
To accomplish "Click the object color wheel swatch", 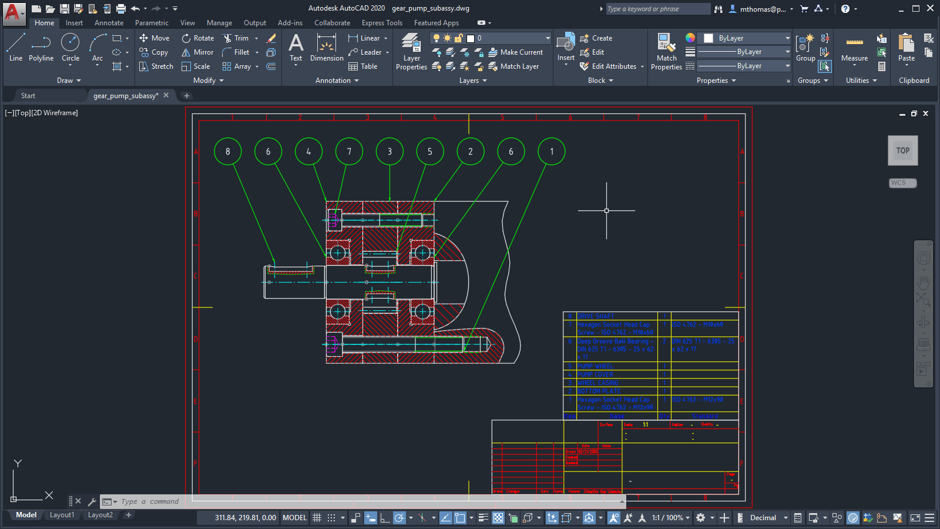I will 690,38.
